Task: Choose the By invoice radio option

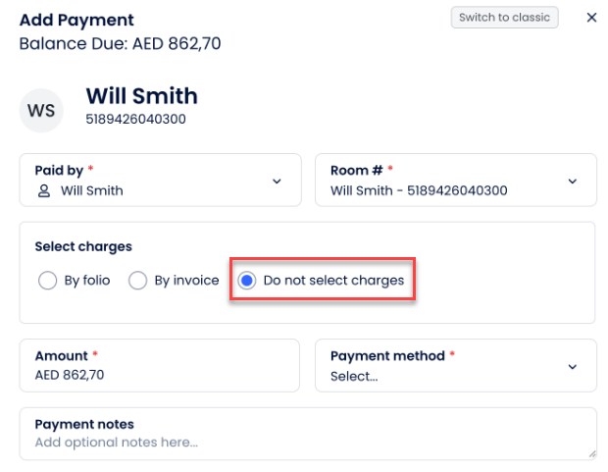Action: pos(138,281)
